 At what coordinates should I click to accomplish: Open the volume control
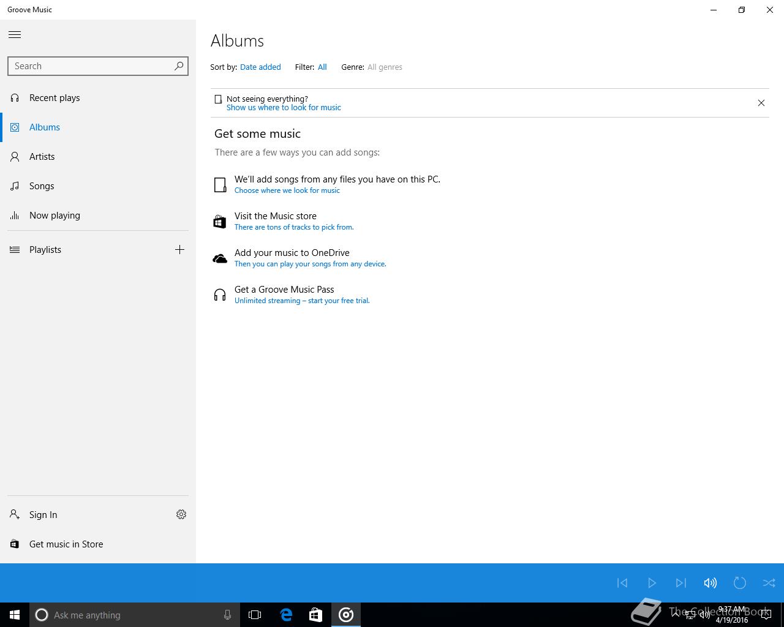click(710, 583)
